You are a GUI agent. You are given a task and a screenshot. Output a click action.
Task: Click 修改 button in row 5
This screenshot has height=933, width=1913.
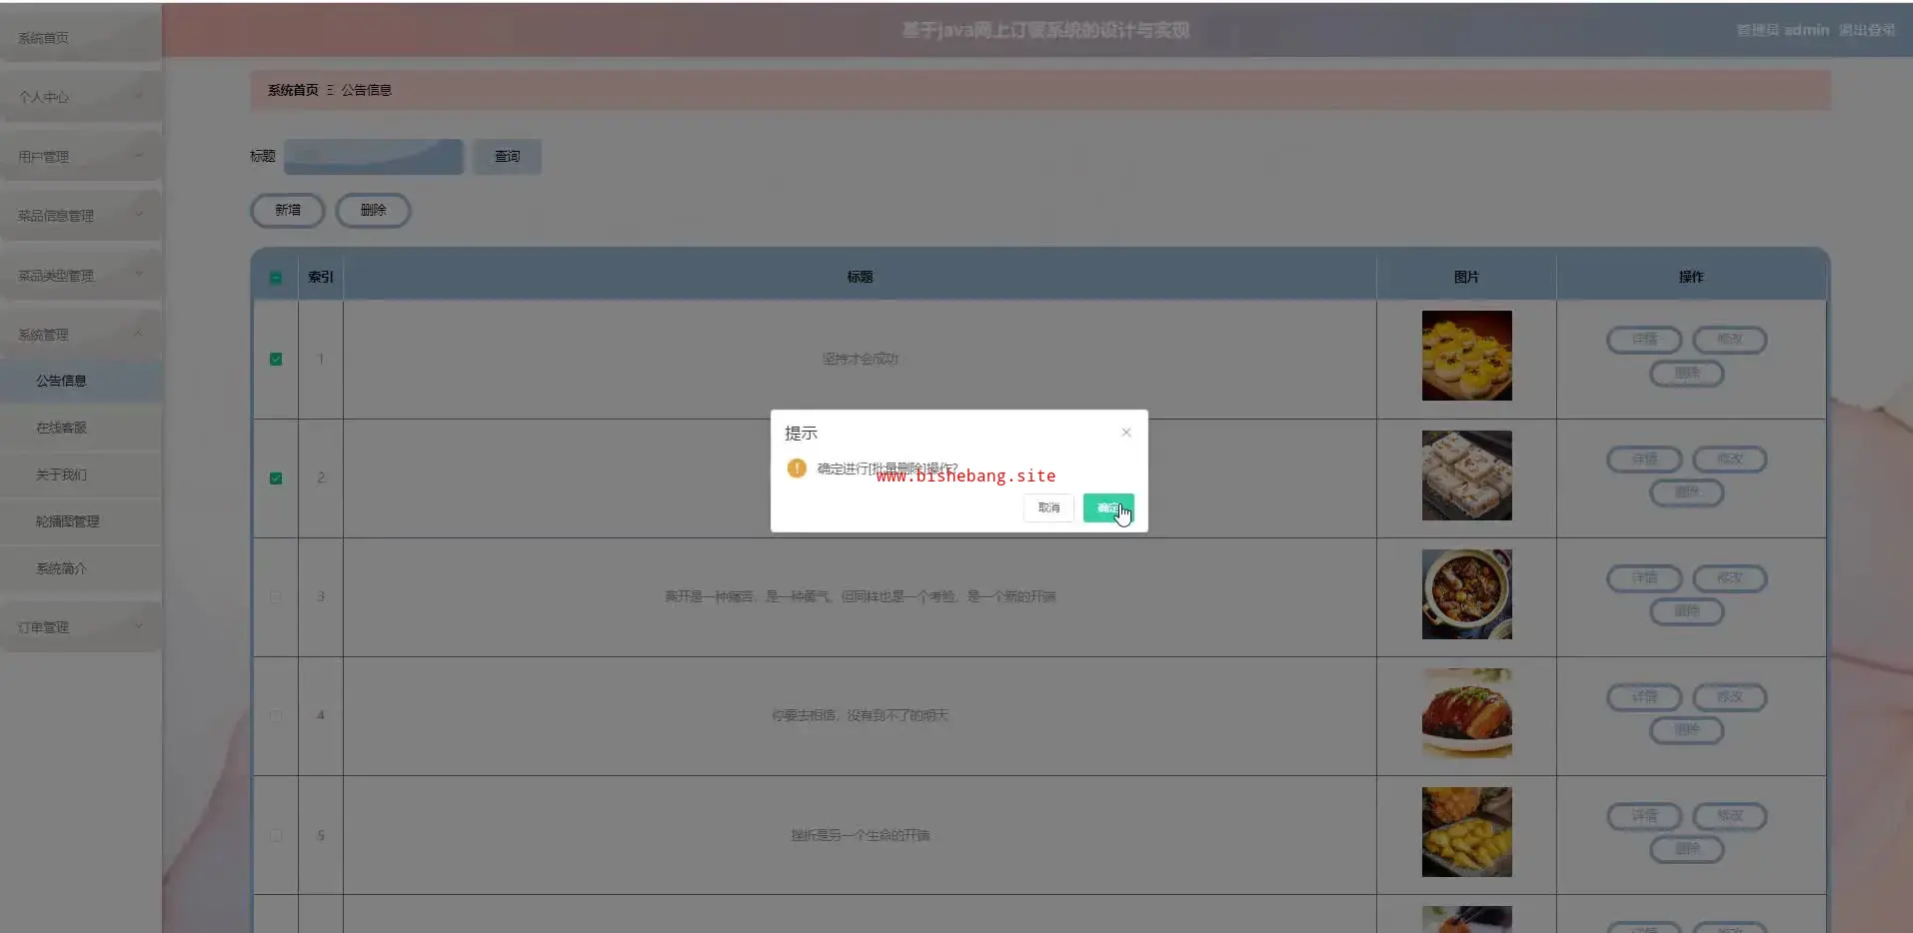(x=1730, y=816)
